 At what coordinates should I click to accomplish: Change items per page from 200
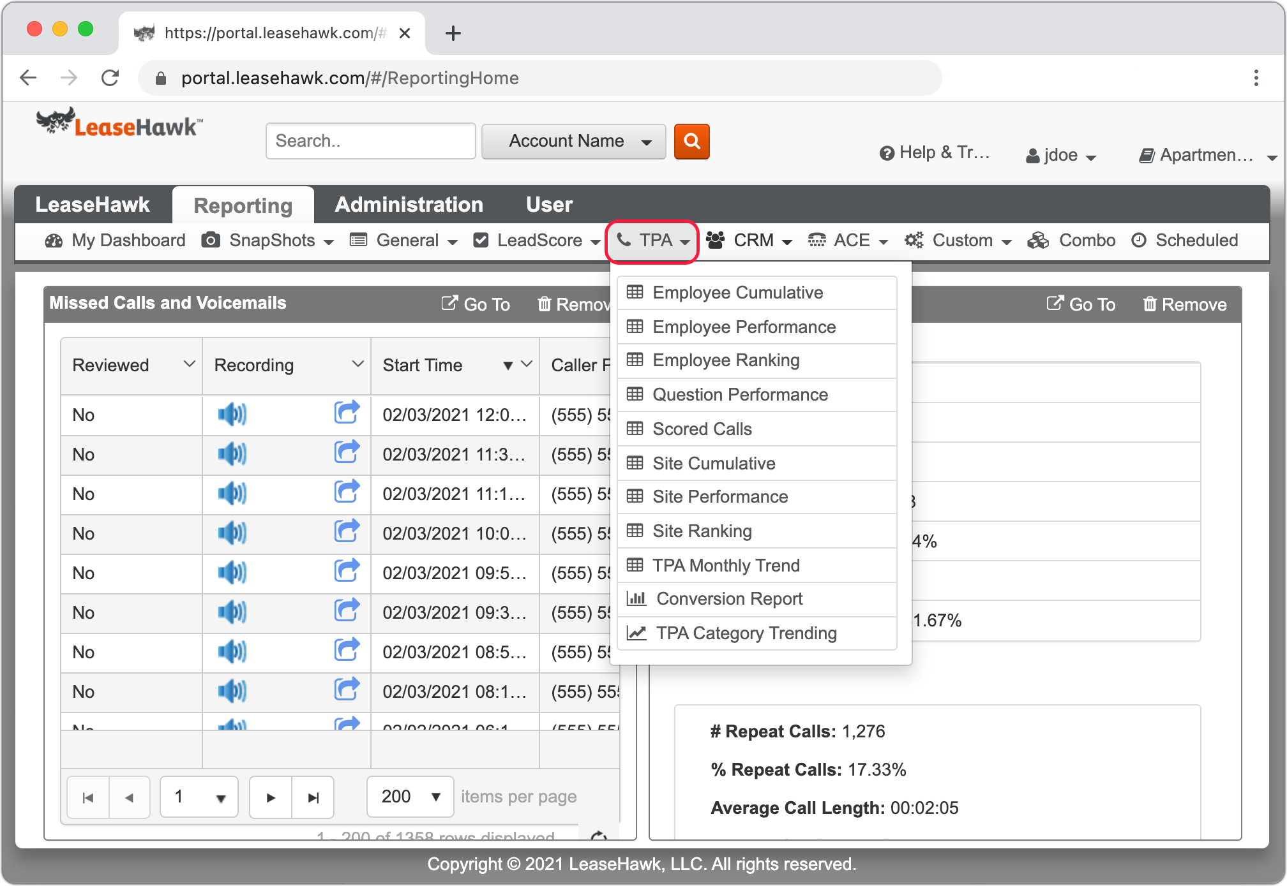(410, 797)
